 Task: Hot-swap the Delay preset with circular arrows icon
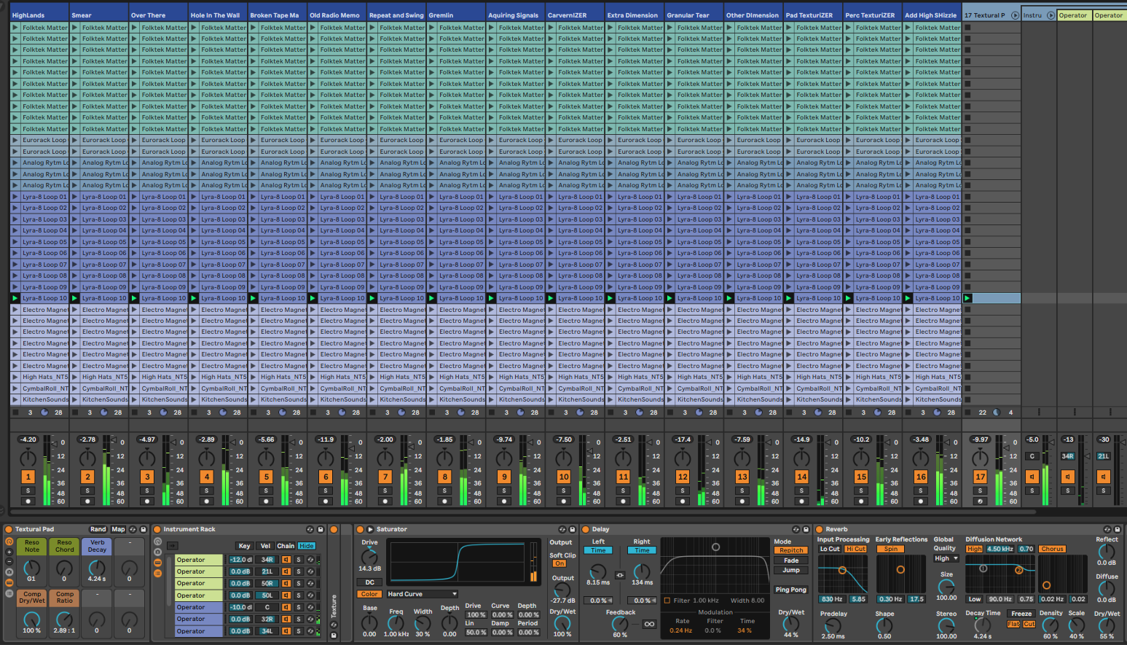click(796, 530)
